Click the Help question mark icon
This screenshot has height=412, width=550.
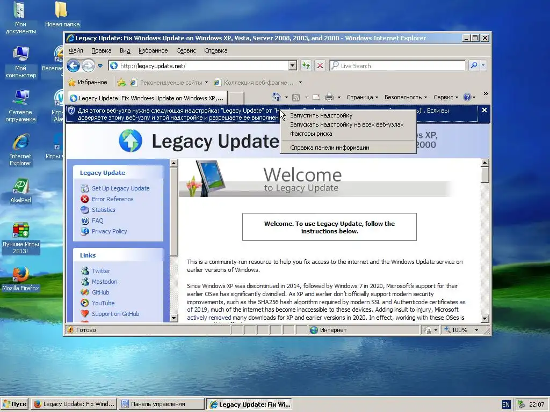click(467, 98)
